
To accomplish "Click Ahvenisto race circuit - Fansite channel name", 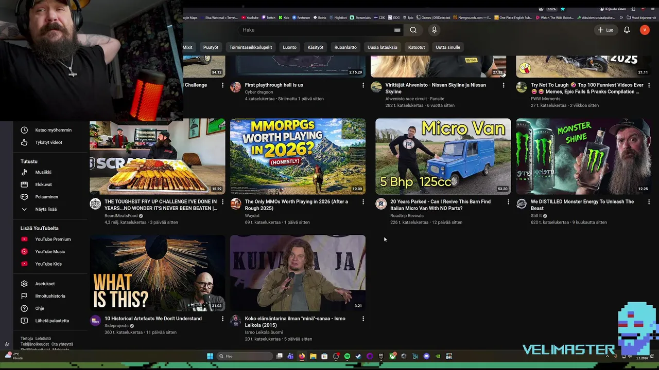I will pyautogui.click(x=415, y=99).
